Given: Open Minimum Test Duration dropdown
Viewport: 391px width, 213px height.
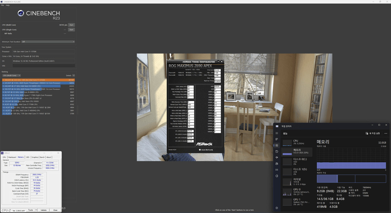Looking at the screenshot, I should [x=48, y=42].
